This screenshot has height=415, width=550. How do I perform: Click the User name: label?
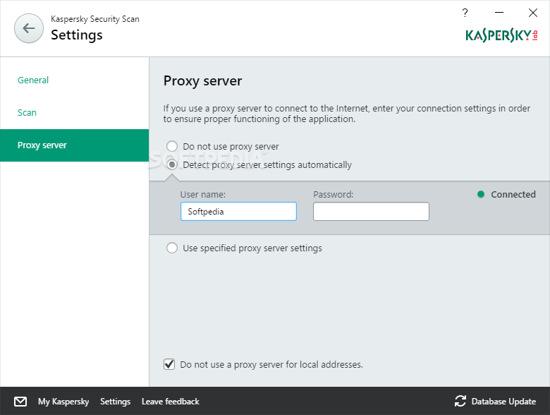pyautogui.click(x=203, y=195)
